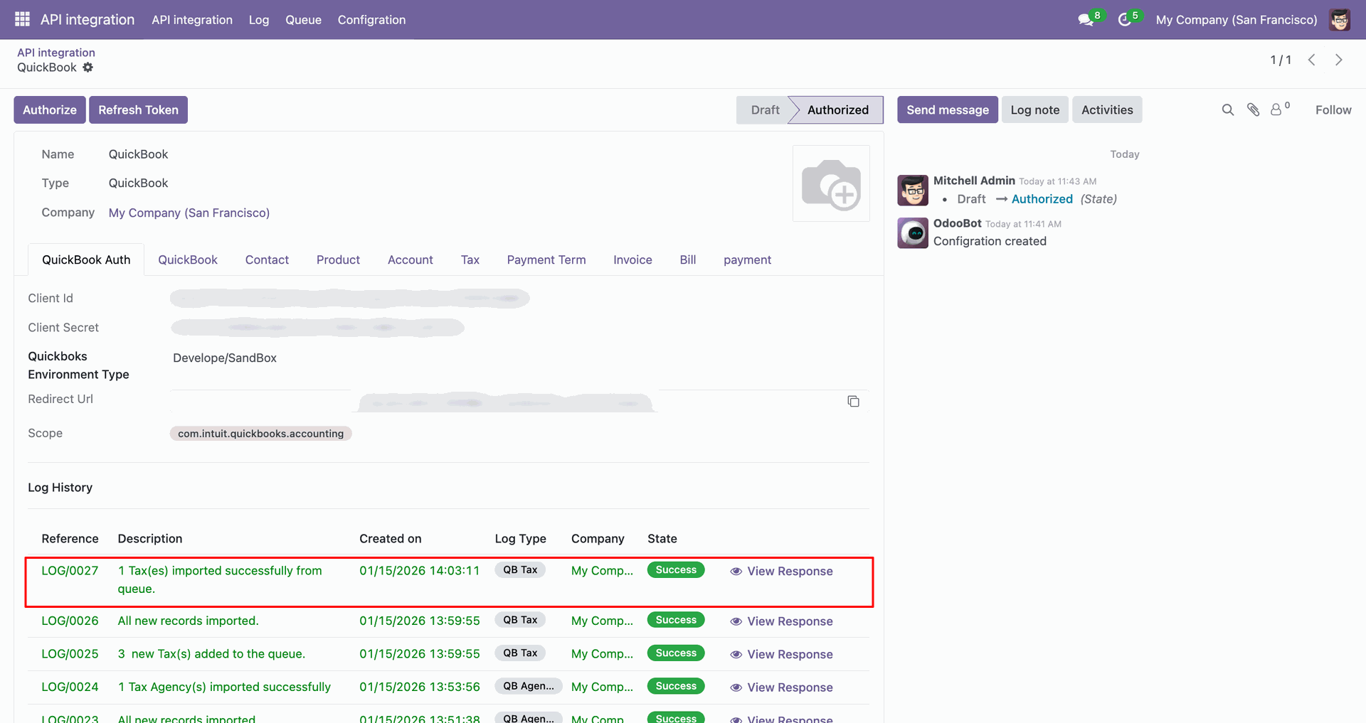
Task: Open the conversations chat bubble icon
Action: point(1086,20)
